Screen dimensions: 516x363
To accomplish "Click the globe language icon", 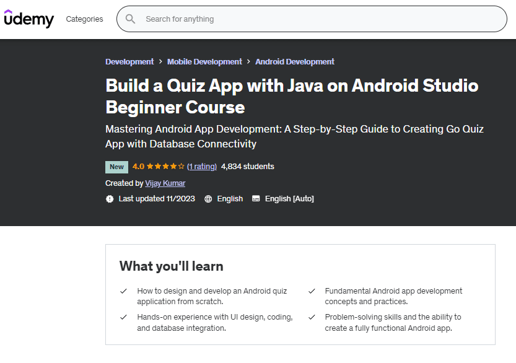I will [x=208, y=199].
